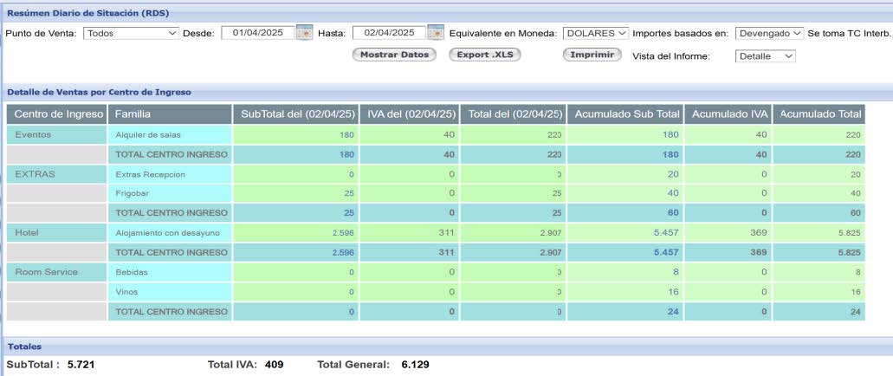Open the calendar picker for Desde date
Image resolution: width=893 pixels, height=376 pixels.
(304, 33)
